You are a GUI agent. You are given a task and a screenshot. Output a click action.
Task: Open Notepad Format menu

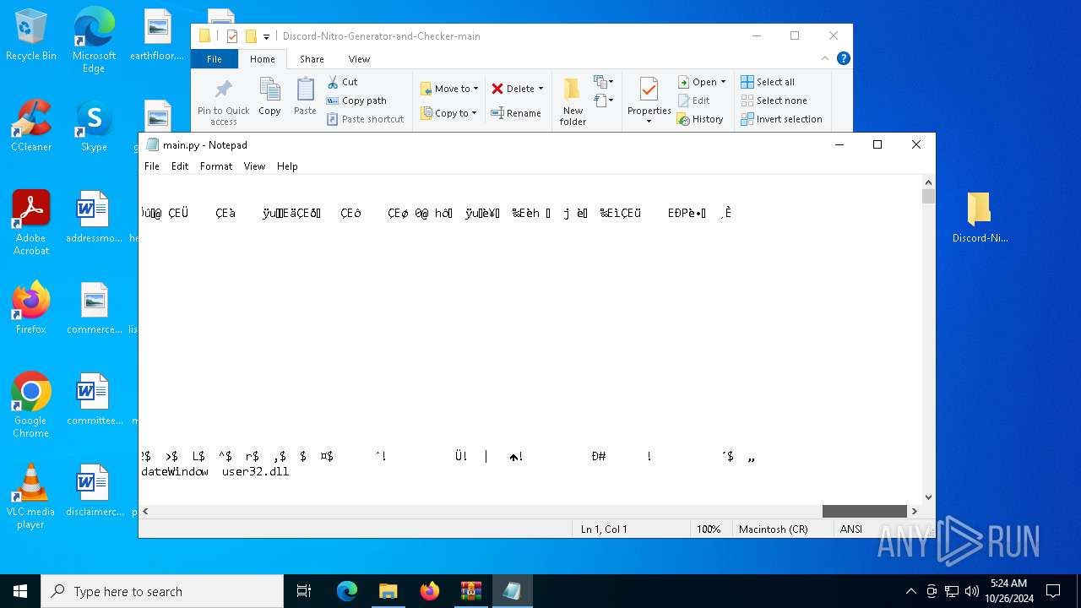216,166
